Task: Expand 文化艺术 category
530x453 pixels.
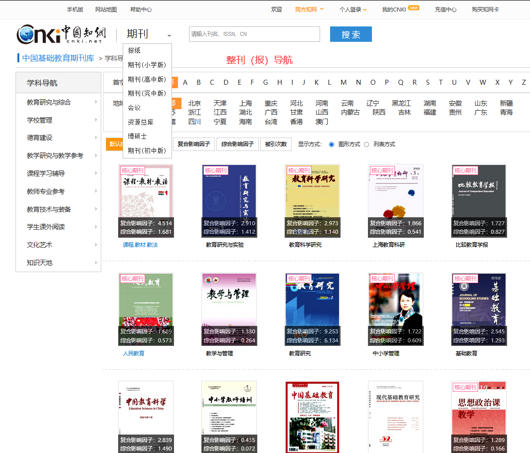Action: tap(58, 245)
